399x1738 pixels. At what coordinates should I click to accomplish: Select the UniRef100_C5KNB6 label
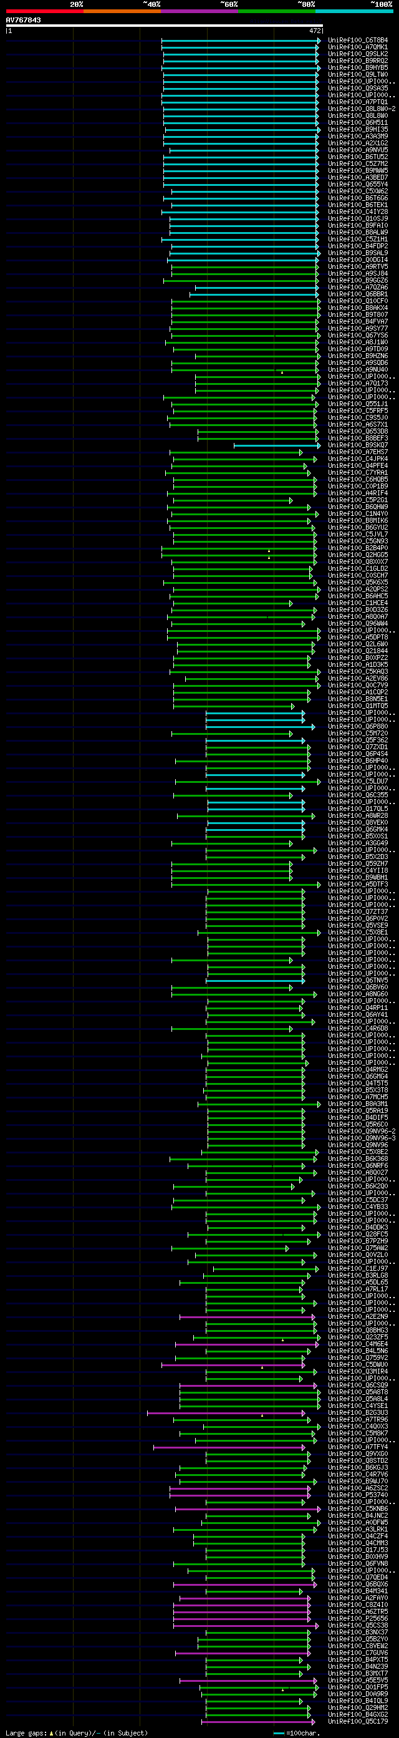(358, 1508)
